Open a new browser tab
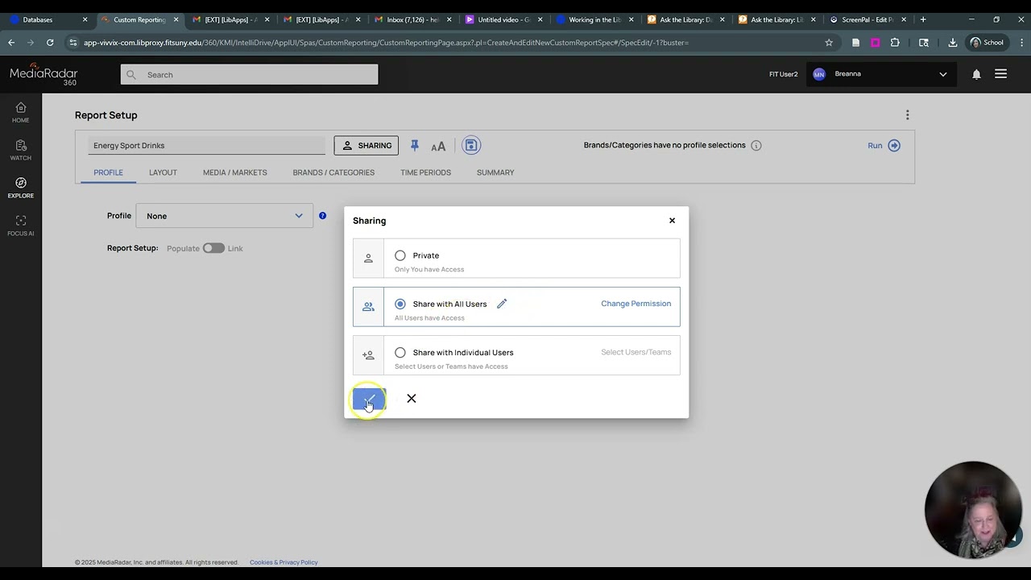 (923, 19)
